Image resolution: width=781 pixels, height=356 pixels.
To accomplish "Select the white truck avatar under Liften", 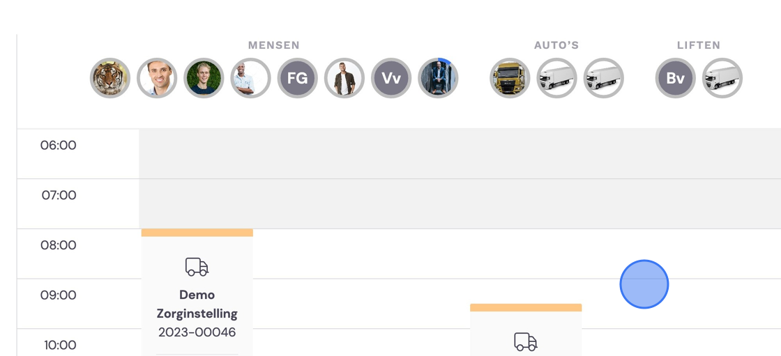I will [722, 78].
